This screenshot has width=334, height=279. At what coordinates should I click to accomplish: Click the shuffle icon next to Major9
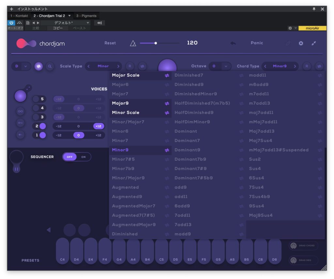(167, 103)
